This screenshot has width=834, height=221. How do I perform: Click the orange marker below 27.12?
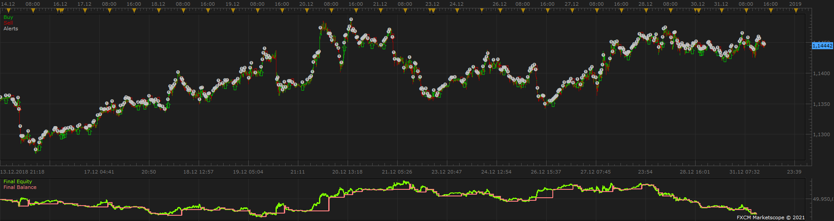pos(572,11)
